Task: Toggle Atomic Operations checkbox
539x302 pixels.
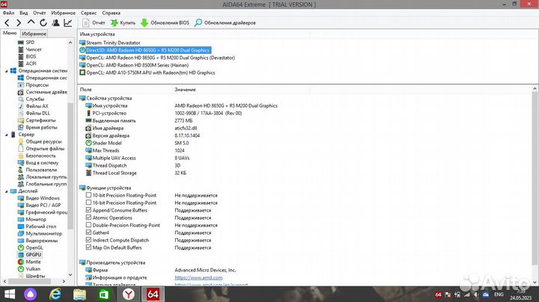Action: 88,218
